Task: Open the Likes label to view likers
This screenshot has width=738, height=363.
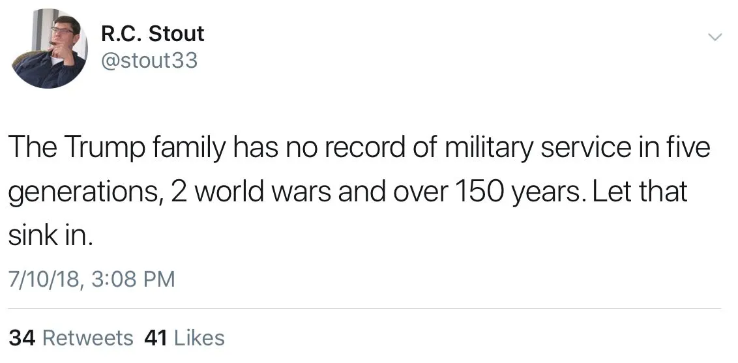Action: pos(199,338)
